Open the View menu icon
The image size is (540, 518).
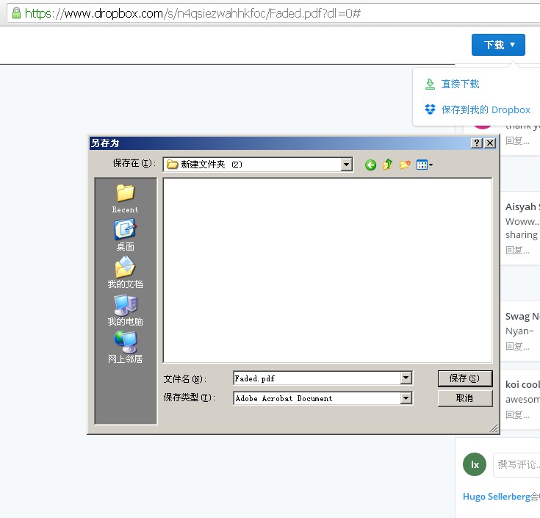click(424, 165)
